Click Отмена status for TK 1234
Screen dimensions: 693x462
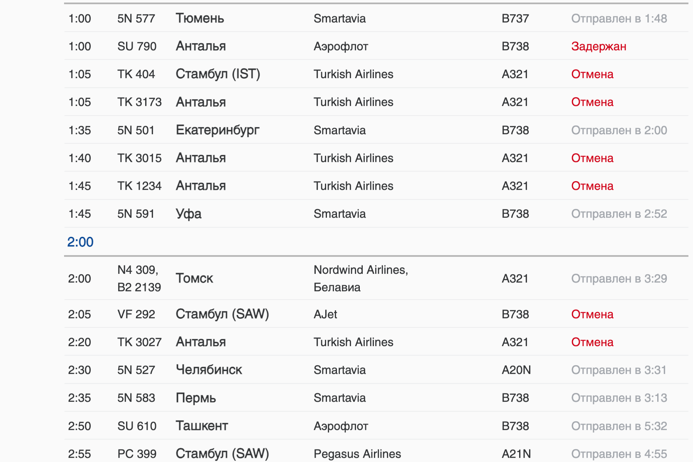[x=592, y=186]
